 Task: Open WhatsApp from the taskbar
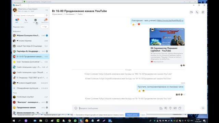click(75, 121)
